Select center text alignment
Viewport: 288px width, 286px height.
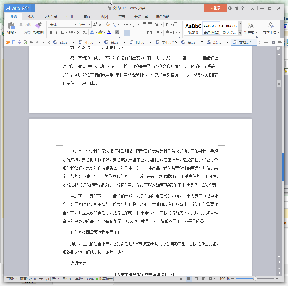click(132, 32)
